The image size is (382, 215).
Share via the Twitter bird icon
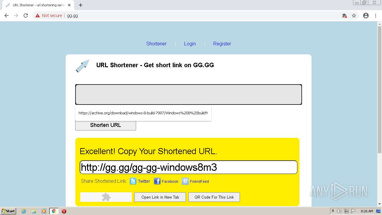133,181
